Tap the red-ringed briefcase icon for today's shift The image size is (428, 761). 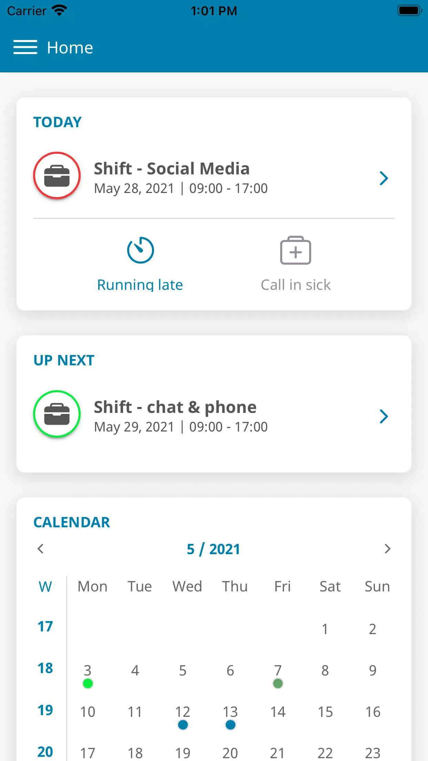[57, 175]
